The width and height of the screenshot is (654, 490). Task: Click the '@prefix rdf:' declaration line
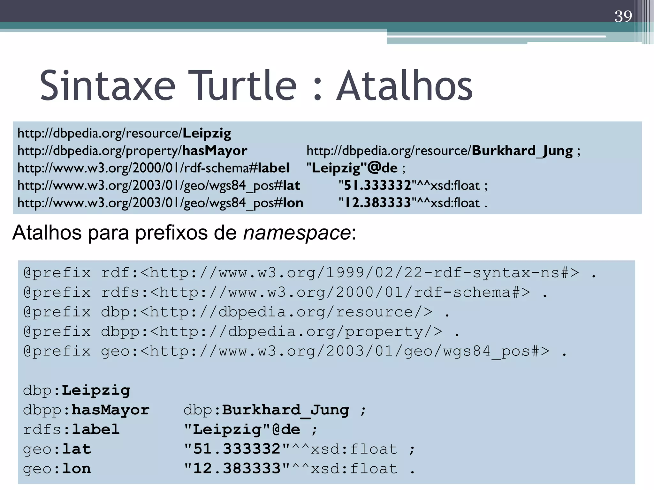click(x=310, y=273)
